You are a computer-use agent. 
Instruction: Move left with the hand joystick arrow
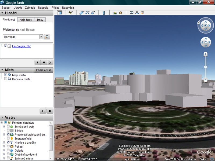coord(202,42)
